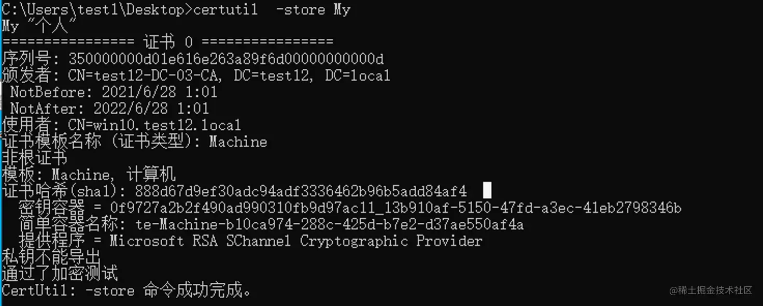Click the sha1 hash 888d67d9ef30adc94adf3336462b96b5add84af4
763x306 pixels.
[x=301, y=192]
